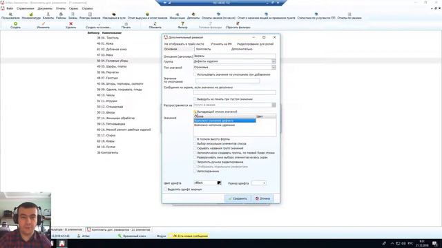This screenshot has width=442, height=248.
Task: Click Временный ключ in status bar
Action: (132, 236)
